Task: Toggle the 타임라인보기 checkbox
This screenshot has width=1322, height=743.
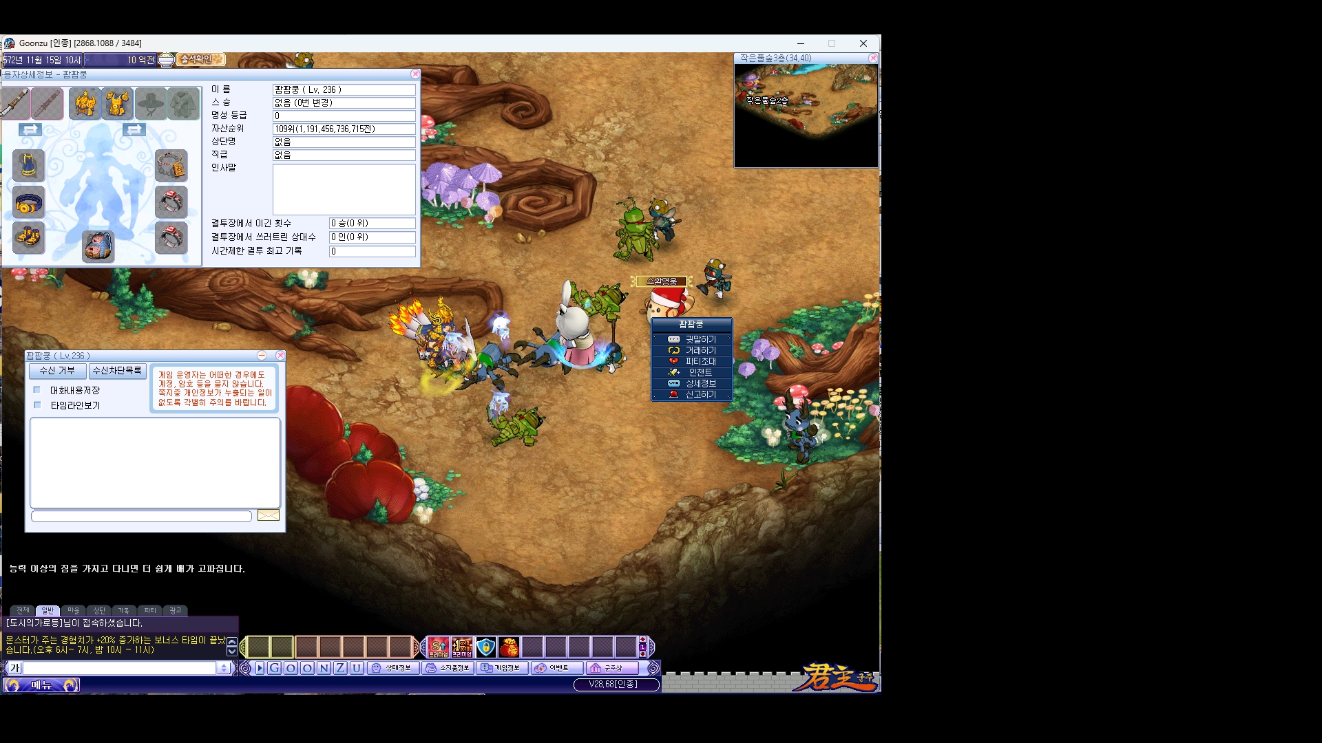Action: tap(37, 405)
